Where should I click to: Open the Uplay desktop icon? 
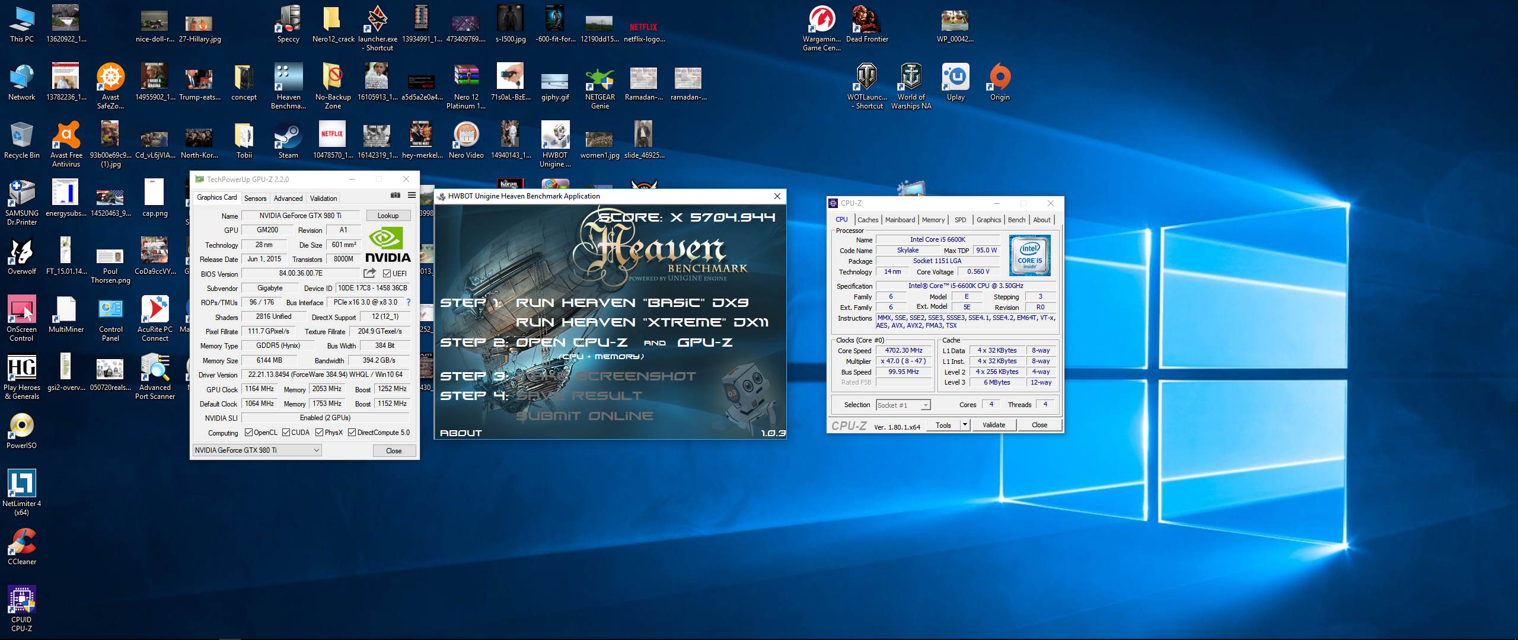pos(955,82)
